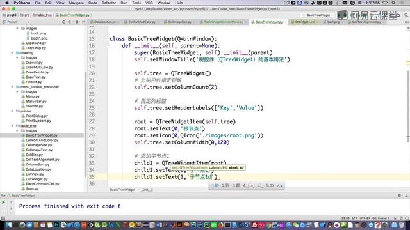Click _init_() breadcrumb below editor
Viewport: 410px width, 230px height.
pyautogui.click(x=147, y=190)
